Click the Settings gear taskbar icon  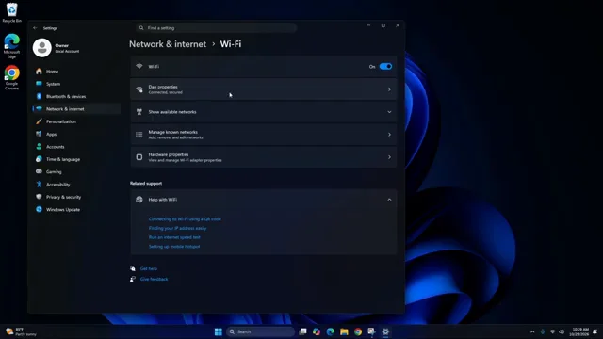point(385,331)
